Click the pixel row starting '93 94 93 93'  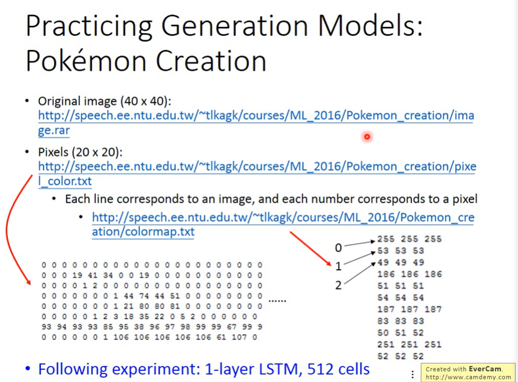[x=152, y=327]
